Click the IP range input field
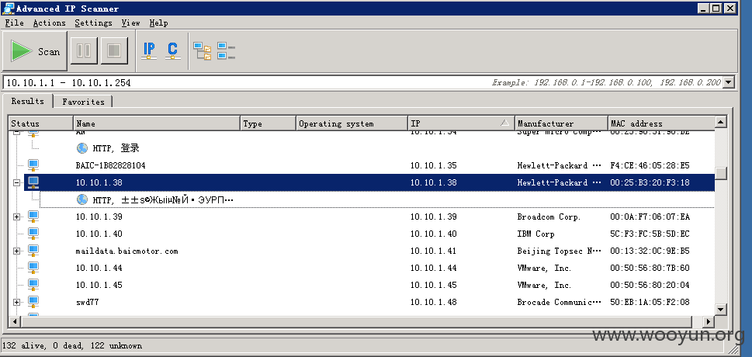This screenshot has height=357, width=752. pyautogui.click(x=362, y=82)
